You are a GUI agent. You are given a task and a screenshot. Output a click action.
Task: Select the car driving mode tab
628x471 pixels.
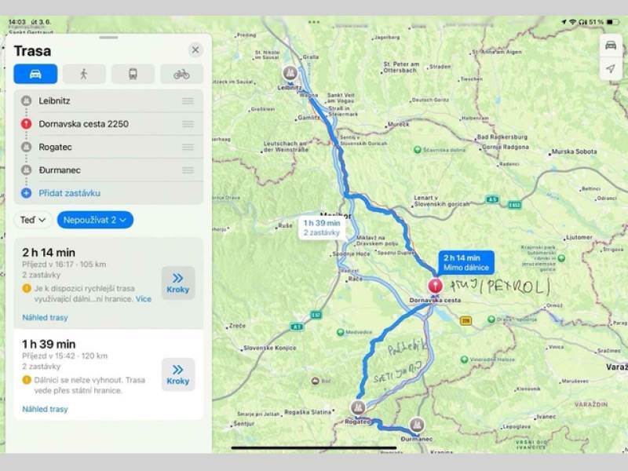pyautogui.click(x=35, y=74)
